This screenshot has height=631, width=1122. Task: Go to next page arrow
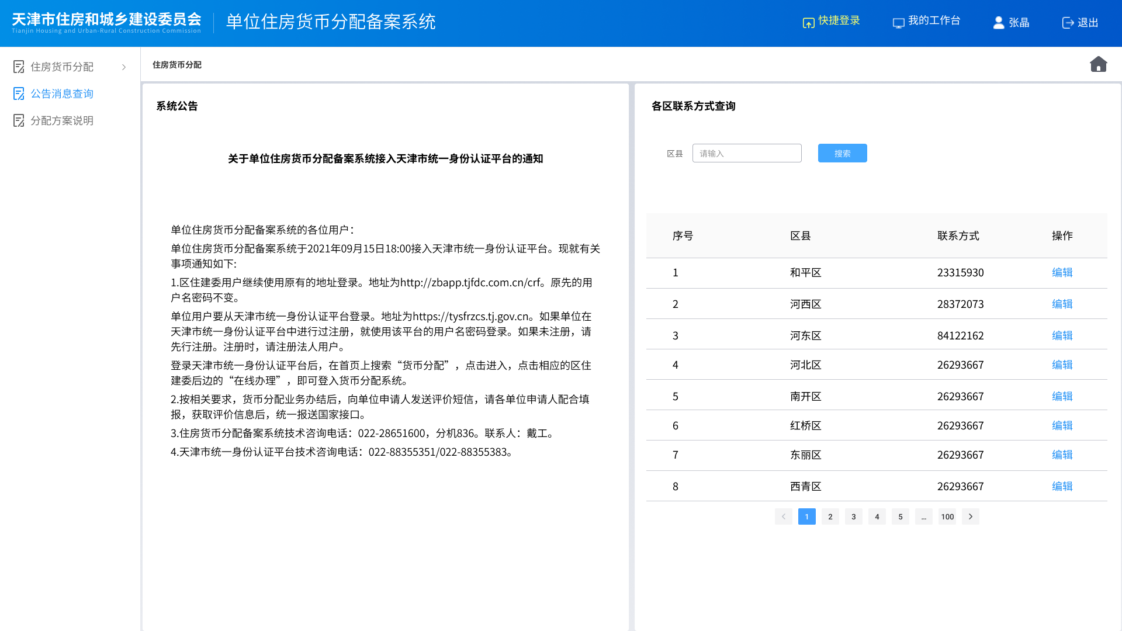pyautogui.click(x=971, y=516)
